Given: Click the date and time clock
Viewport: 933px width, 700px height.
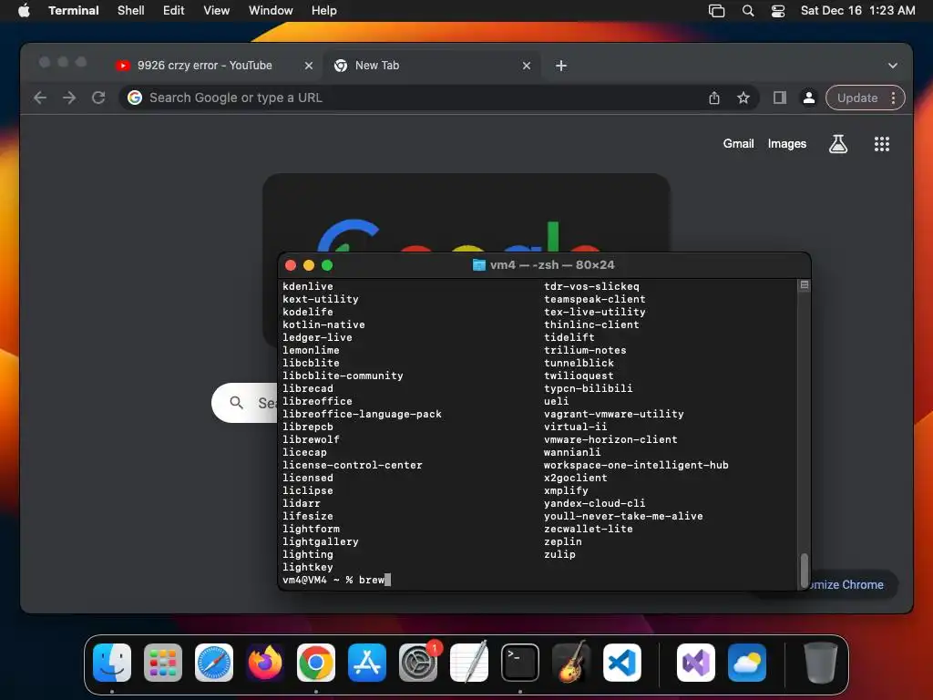Looking at the screenshot, I should tap(857, 10).
